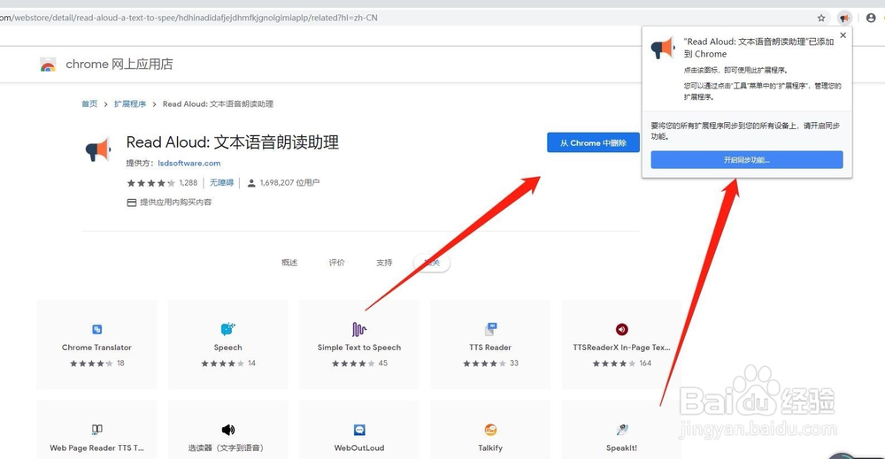The height and width of the screenshot is (459, 885).
Task: Close the extension added popup
Action: click(x=843, y=35)
